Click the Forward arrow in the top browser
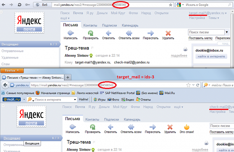 tap(11, 5)
